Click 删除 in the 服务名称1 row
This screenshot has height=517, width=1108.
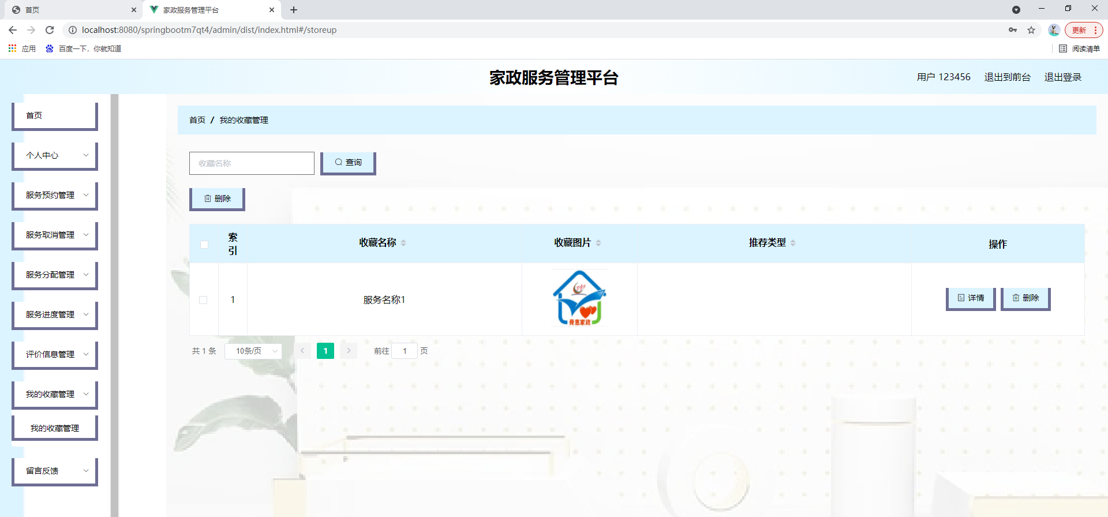click(1025, 298)
